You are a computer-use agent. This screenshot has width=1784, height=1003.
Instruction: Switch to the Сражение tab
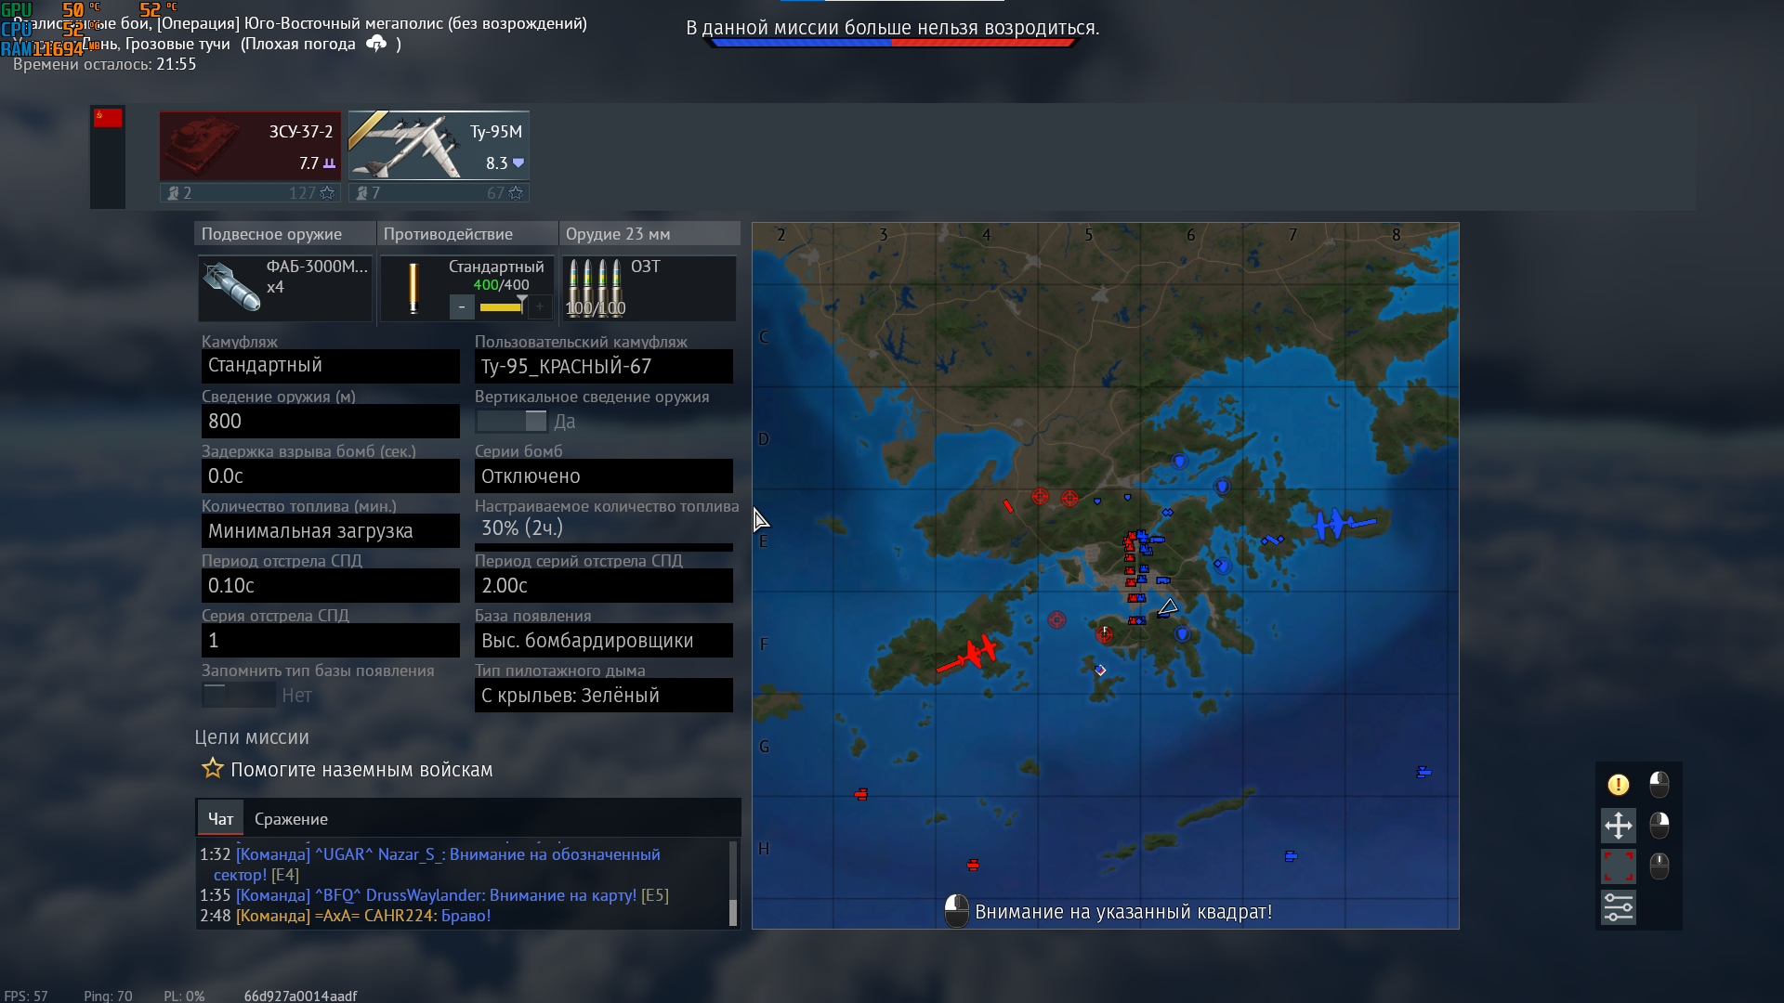pos(291,819)
